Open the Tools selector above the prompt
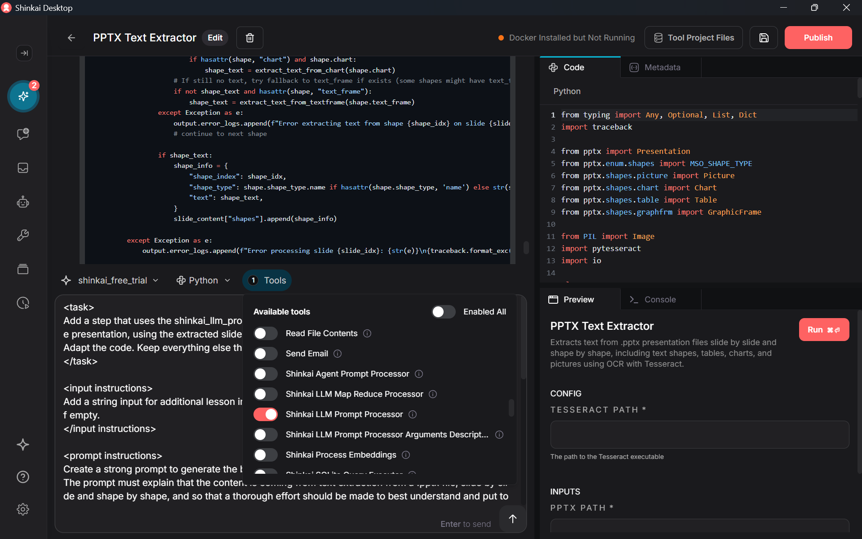 (267, 280)
